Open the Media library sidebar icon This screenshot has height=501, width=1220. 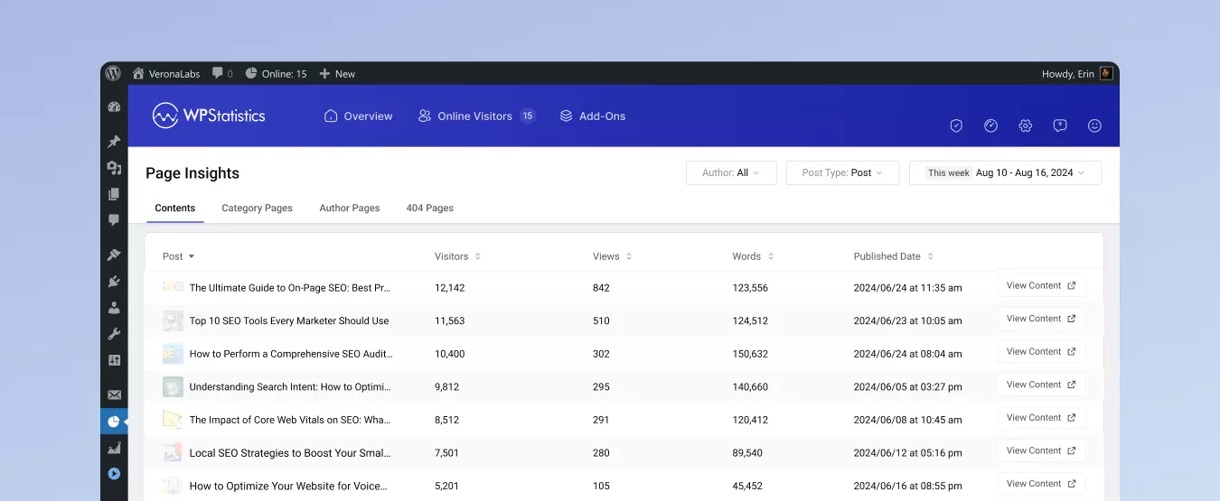pos(114,168)
